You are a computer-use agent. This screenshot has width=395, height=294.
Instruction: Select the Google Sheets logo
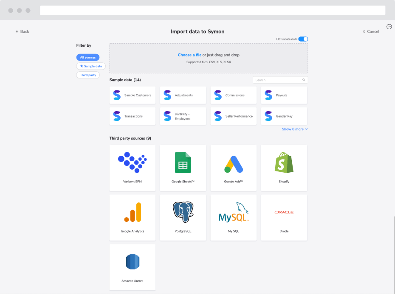tap(183, 162)
